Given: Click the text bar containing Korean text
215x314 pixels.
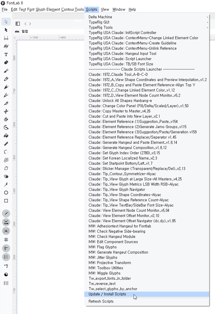Looking at the screenshot, I should tap(52, 31).
